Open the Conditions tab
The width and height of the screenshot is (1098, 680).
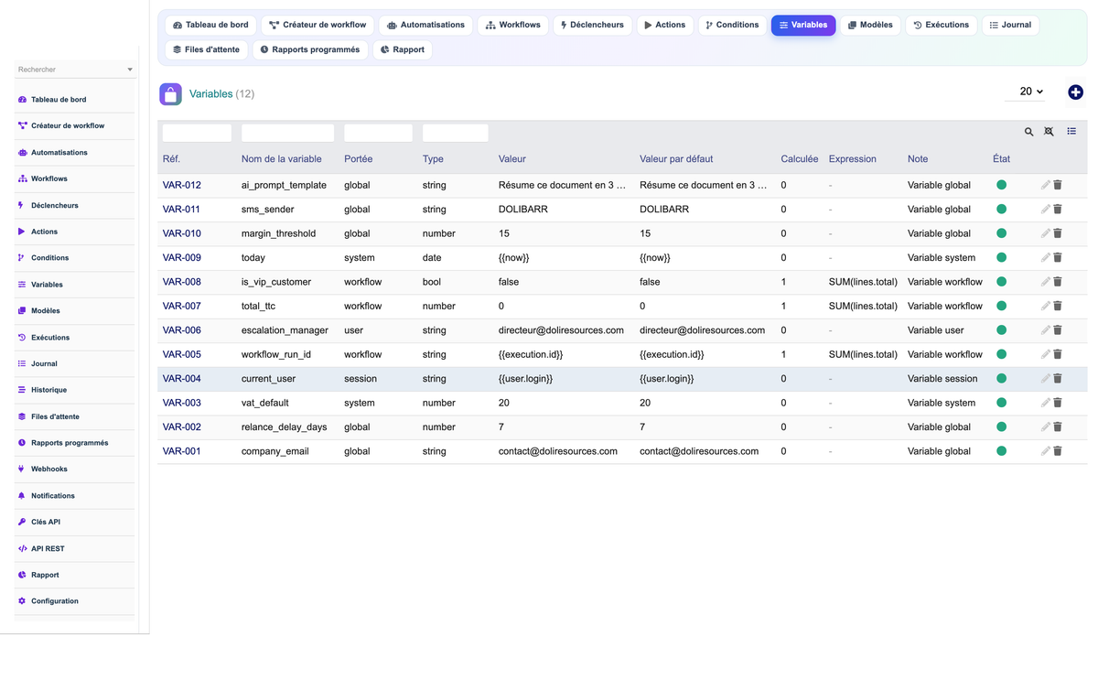coord(732,25)
